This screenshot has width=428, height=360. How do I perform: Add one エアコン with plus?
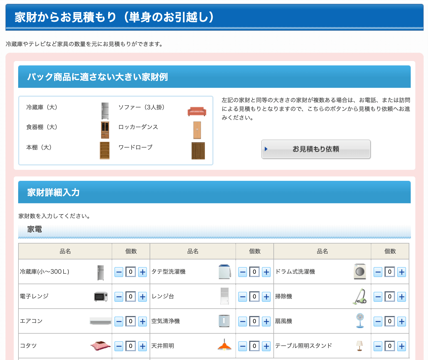[142, 322]
